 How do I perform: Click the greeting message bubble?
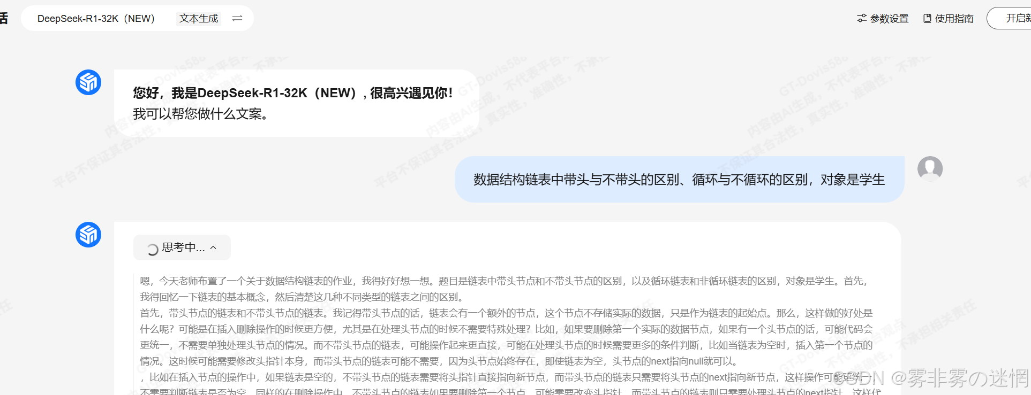pyautogui.click(x=297, y=103)
